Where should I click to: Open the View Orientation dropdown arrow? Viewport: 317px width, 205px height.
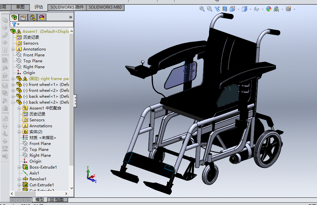point(238,10)
